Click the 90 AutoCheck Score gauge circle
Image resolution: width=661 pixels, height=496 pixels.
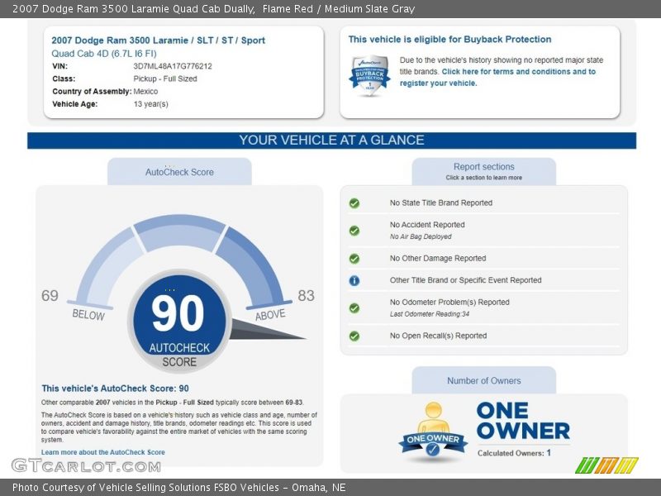point(178,320)
